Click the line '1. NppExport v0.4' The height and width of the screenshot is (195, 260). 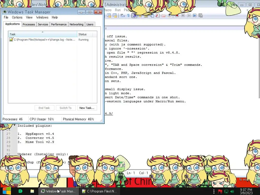coord(36,134)
